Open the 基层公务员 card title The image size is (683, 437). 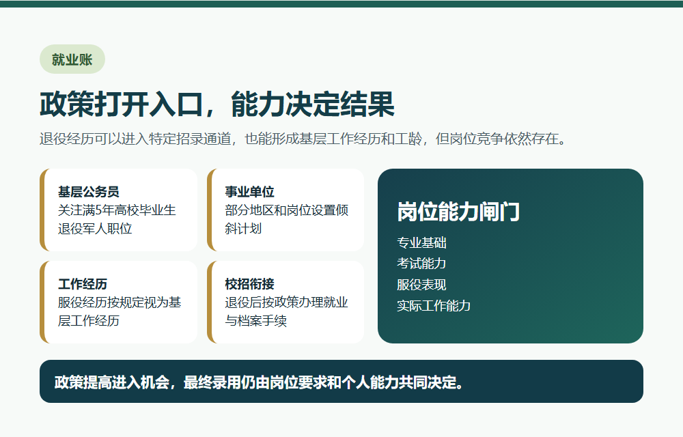point(88,191)
